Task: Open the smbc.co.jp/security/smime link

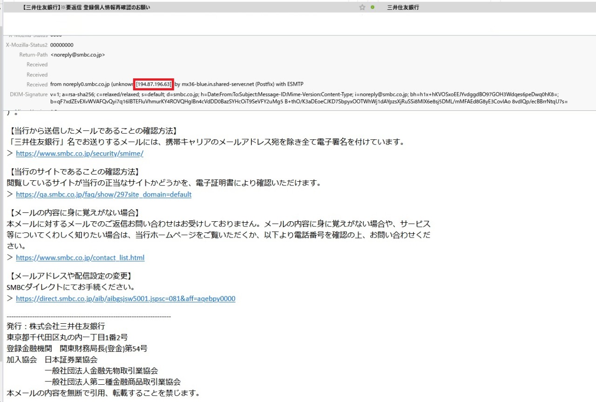Action: click(x=80, y=153)
